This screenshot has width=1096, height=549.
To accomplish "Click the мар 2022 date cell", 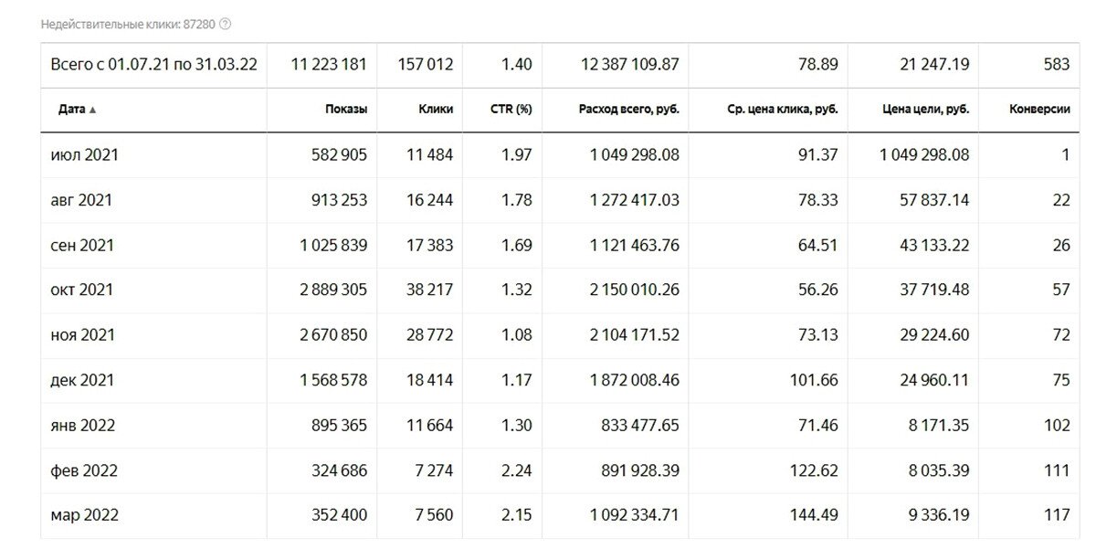I will pos(84,515).
